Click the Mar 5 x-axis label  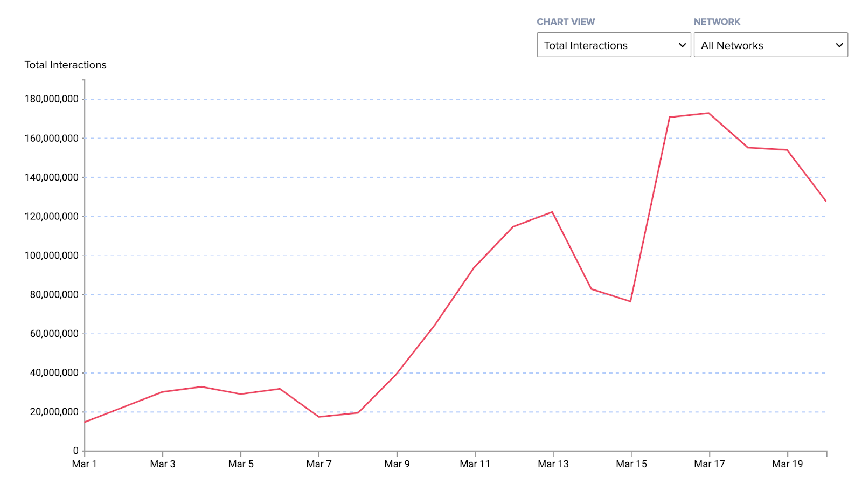241,464
